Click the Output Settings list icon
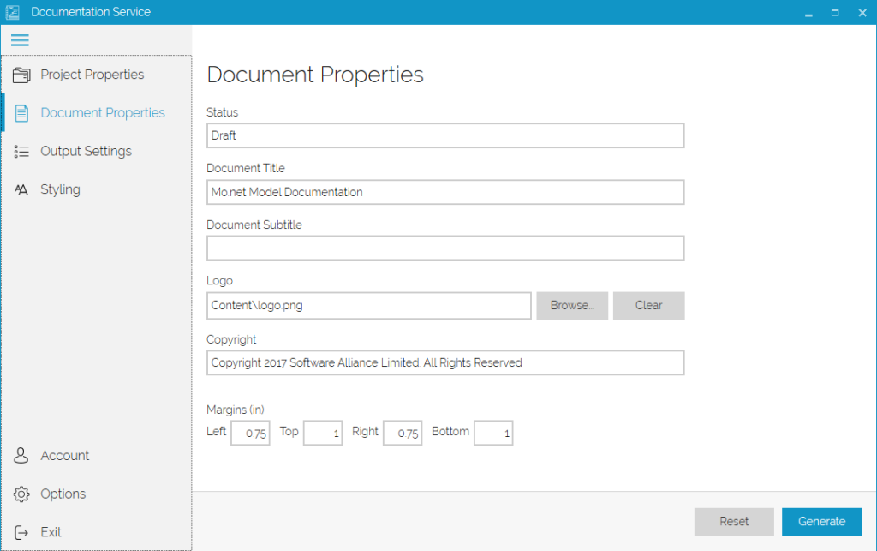This screenshot has width=877, height=551. click(x=21, y=151)
